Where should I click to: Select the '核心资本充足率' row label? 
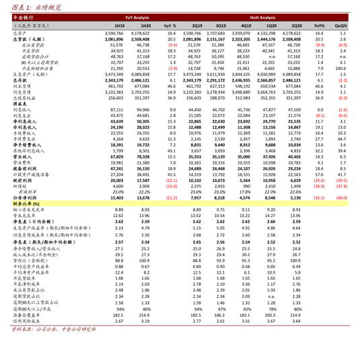click(x=29, y=210)
